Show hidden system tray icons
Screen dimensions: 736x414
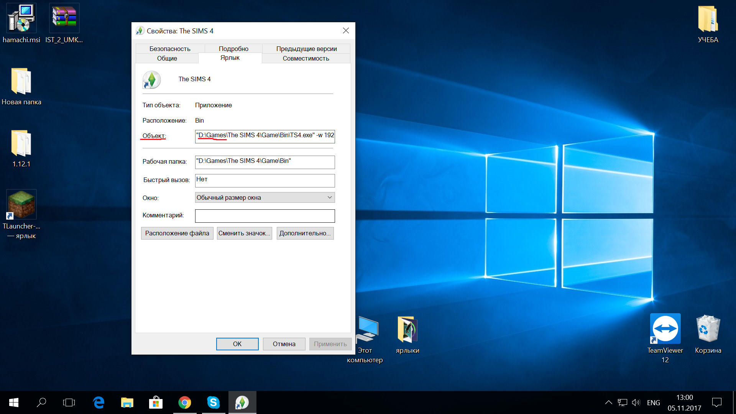click(x=608, y=402)
